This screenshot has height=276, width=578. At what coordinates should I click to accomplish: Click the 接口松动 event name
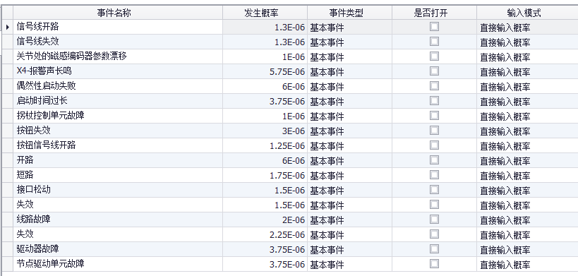(118, 190)
